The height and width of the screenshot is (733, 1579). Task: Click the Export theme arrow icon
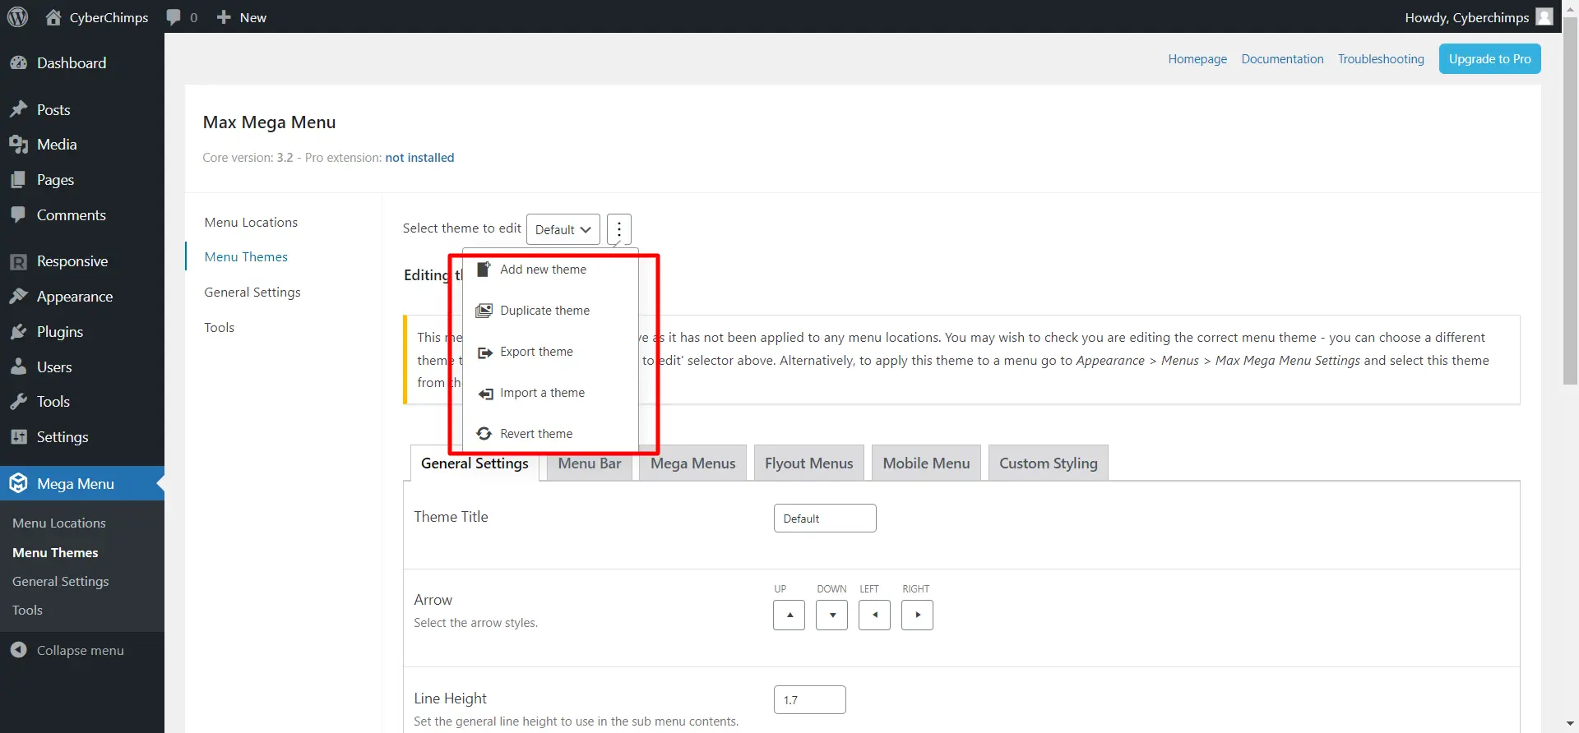coord(484,353)
